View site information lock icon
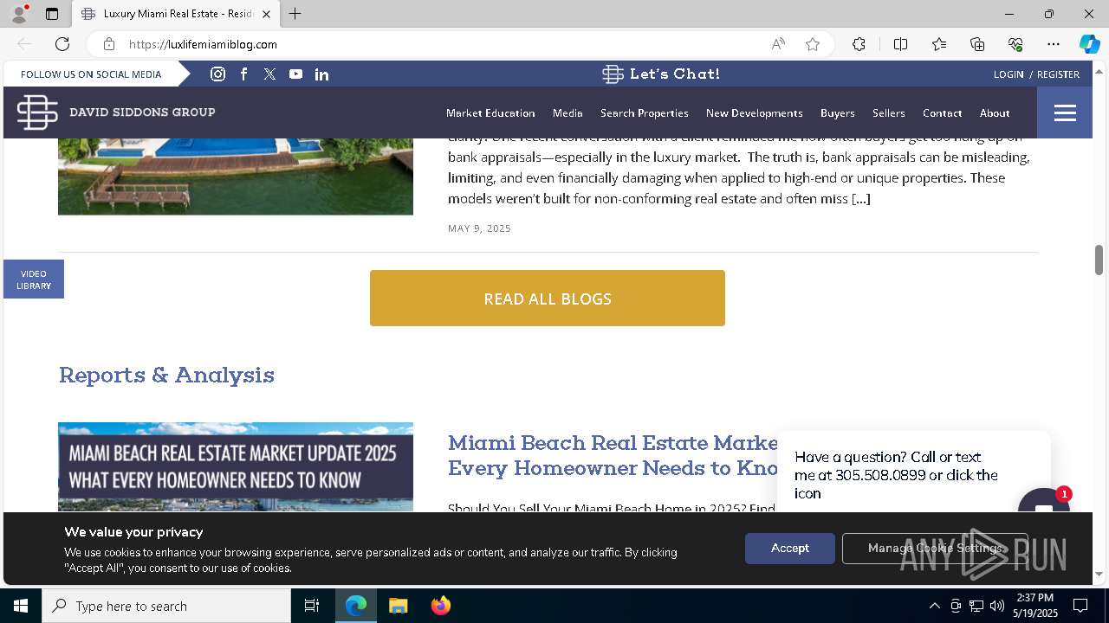The image size is (1109, 623). point(109,44)
